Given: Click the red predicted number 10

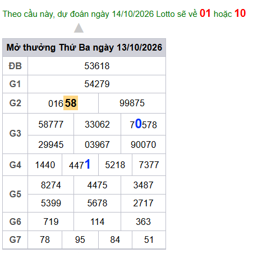Looking at the screenshot, I should tap(240, 13).
